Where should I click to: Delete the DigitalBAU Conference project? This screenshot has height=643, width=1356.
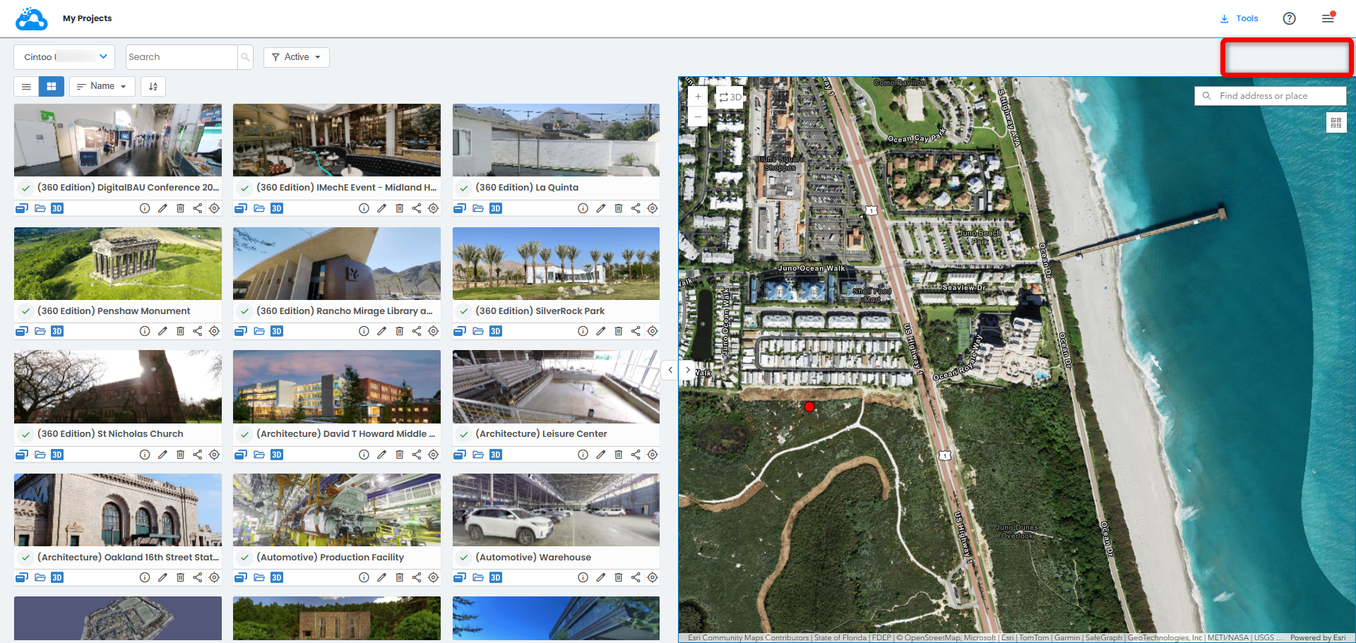pos(180,208)
